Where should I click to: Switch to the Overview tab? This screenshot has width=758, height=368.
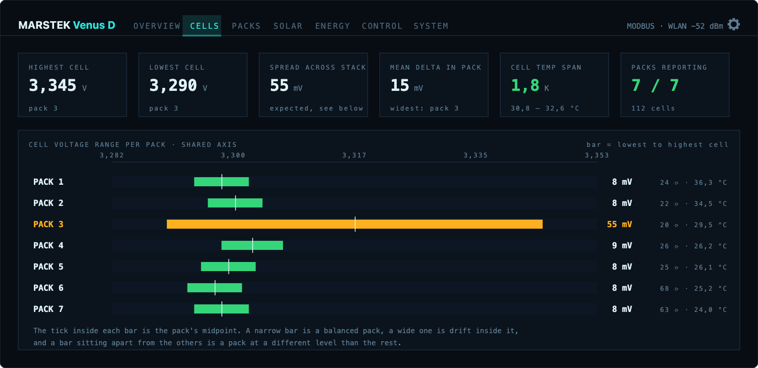coord(157,26)
